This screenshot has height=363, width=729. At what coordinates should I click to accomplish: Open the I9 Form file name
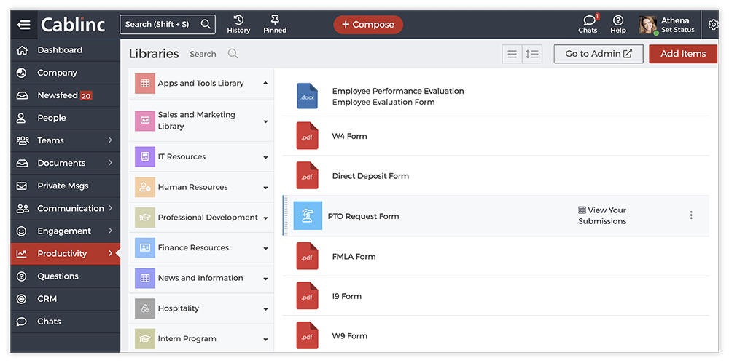pos(347,296)
